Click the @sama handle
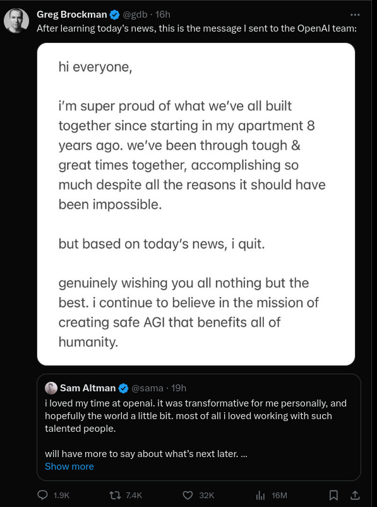The height and width of the screenshot is (507, 377). coord(147,388)
